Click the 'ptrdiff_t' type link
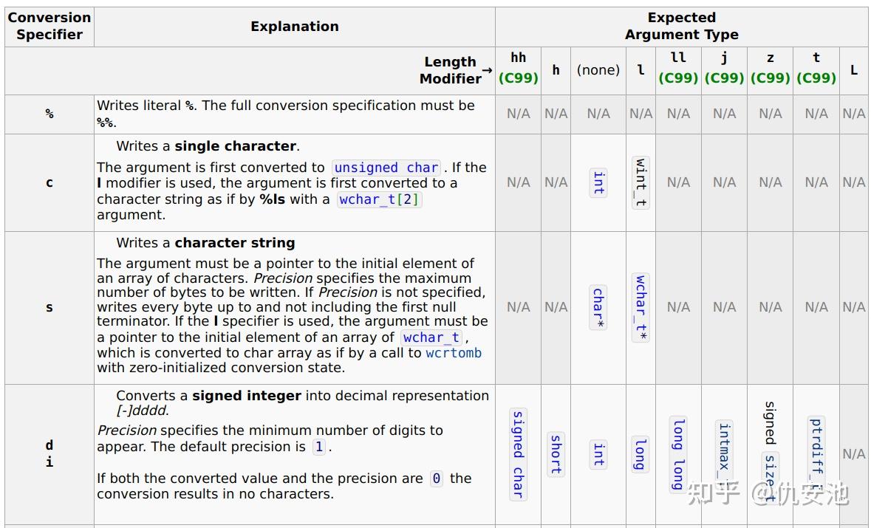Viewport: 871px width, 528px height. point(816,454)
